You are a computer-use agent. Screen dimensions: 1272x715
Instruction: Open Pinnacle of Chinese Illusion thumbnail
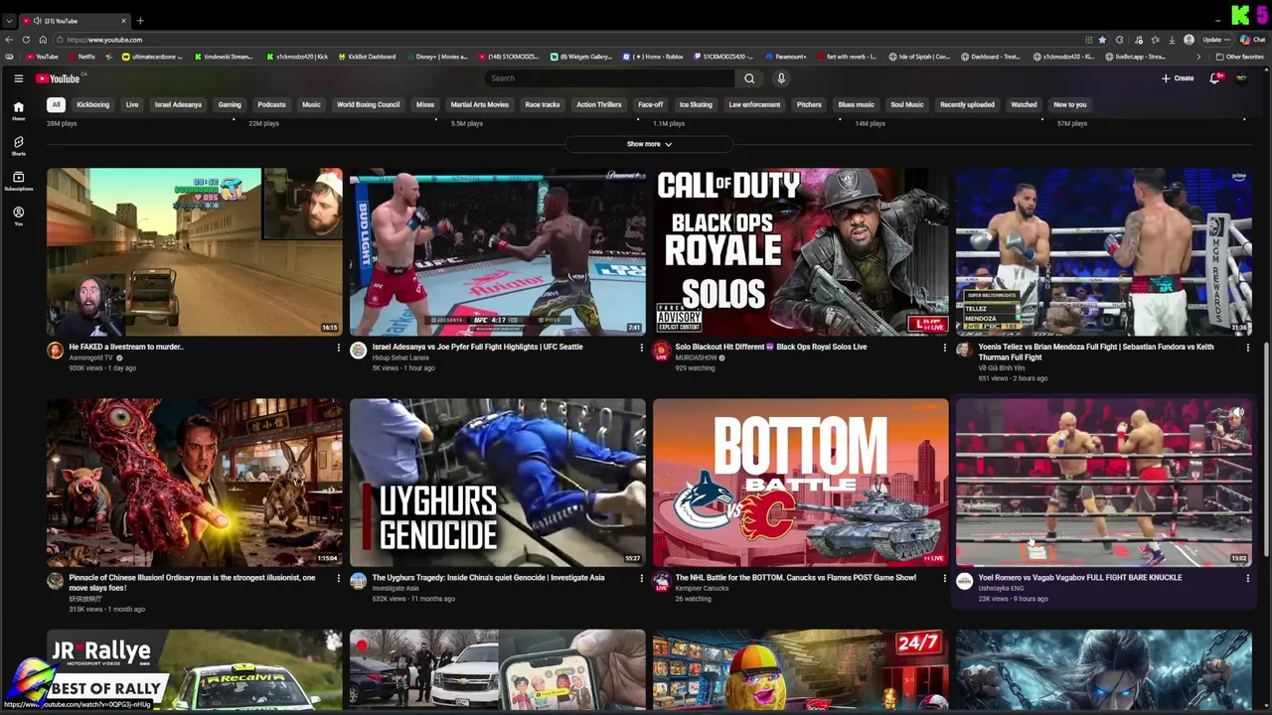(x=195, y=483)
